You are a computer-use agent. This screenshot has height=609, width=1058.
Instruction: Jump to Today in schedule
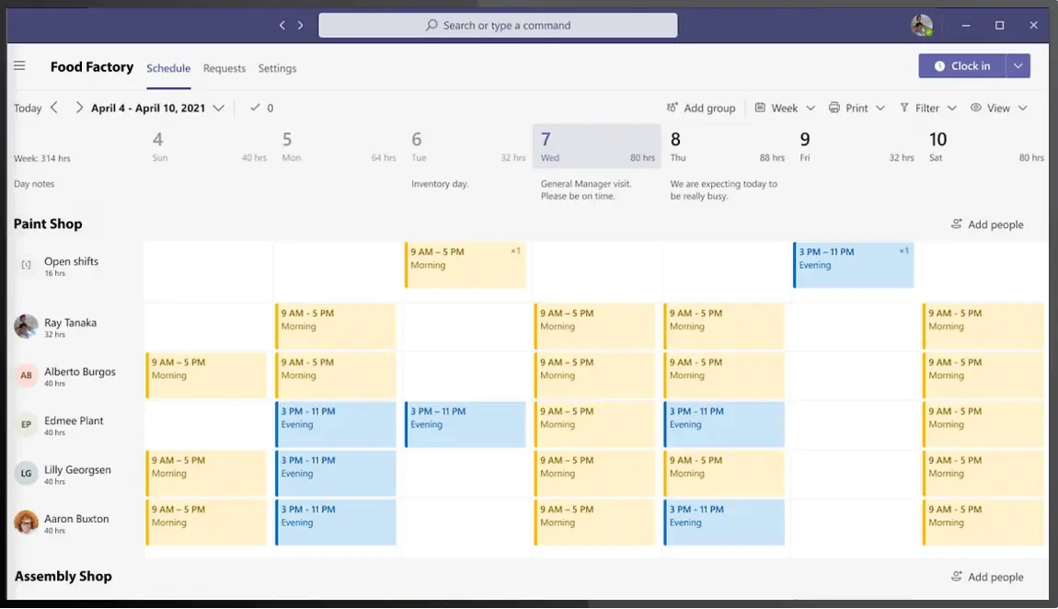coord(28,108)
